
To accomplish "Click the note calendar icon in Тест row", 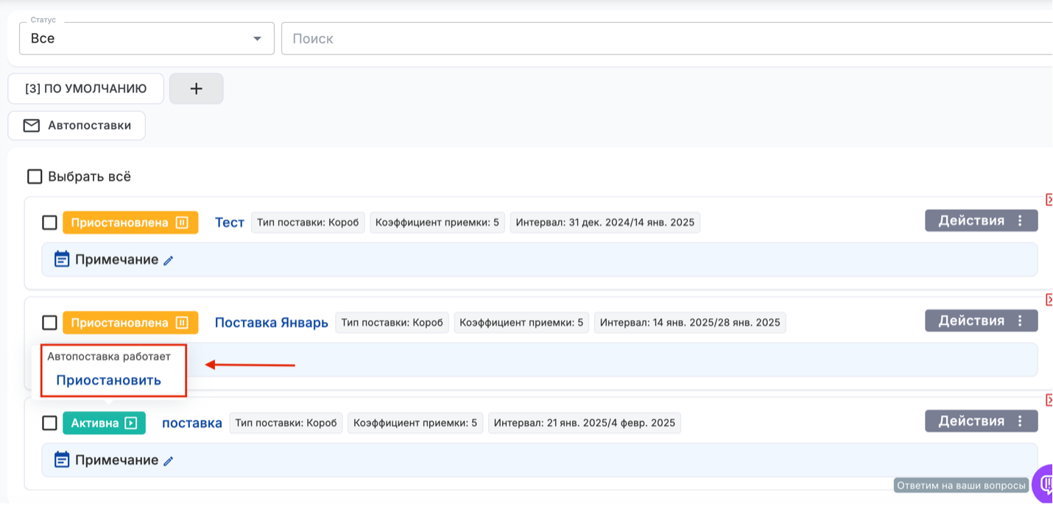I will click(x=63, y=259).
